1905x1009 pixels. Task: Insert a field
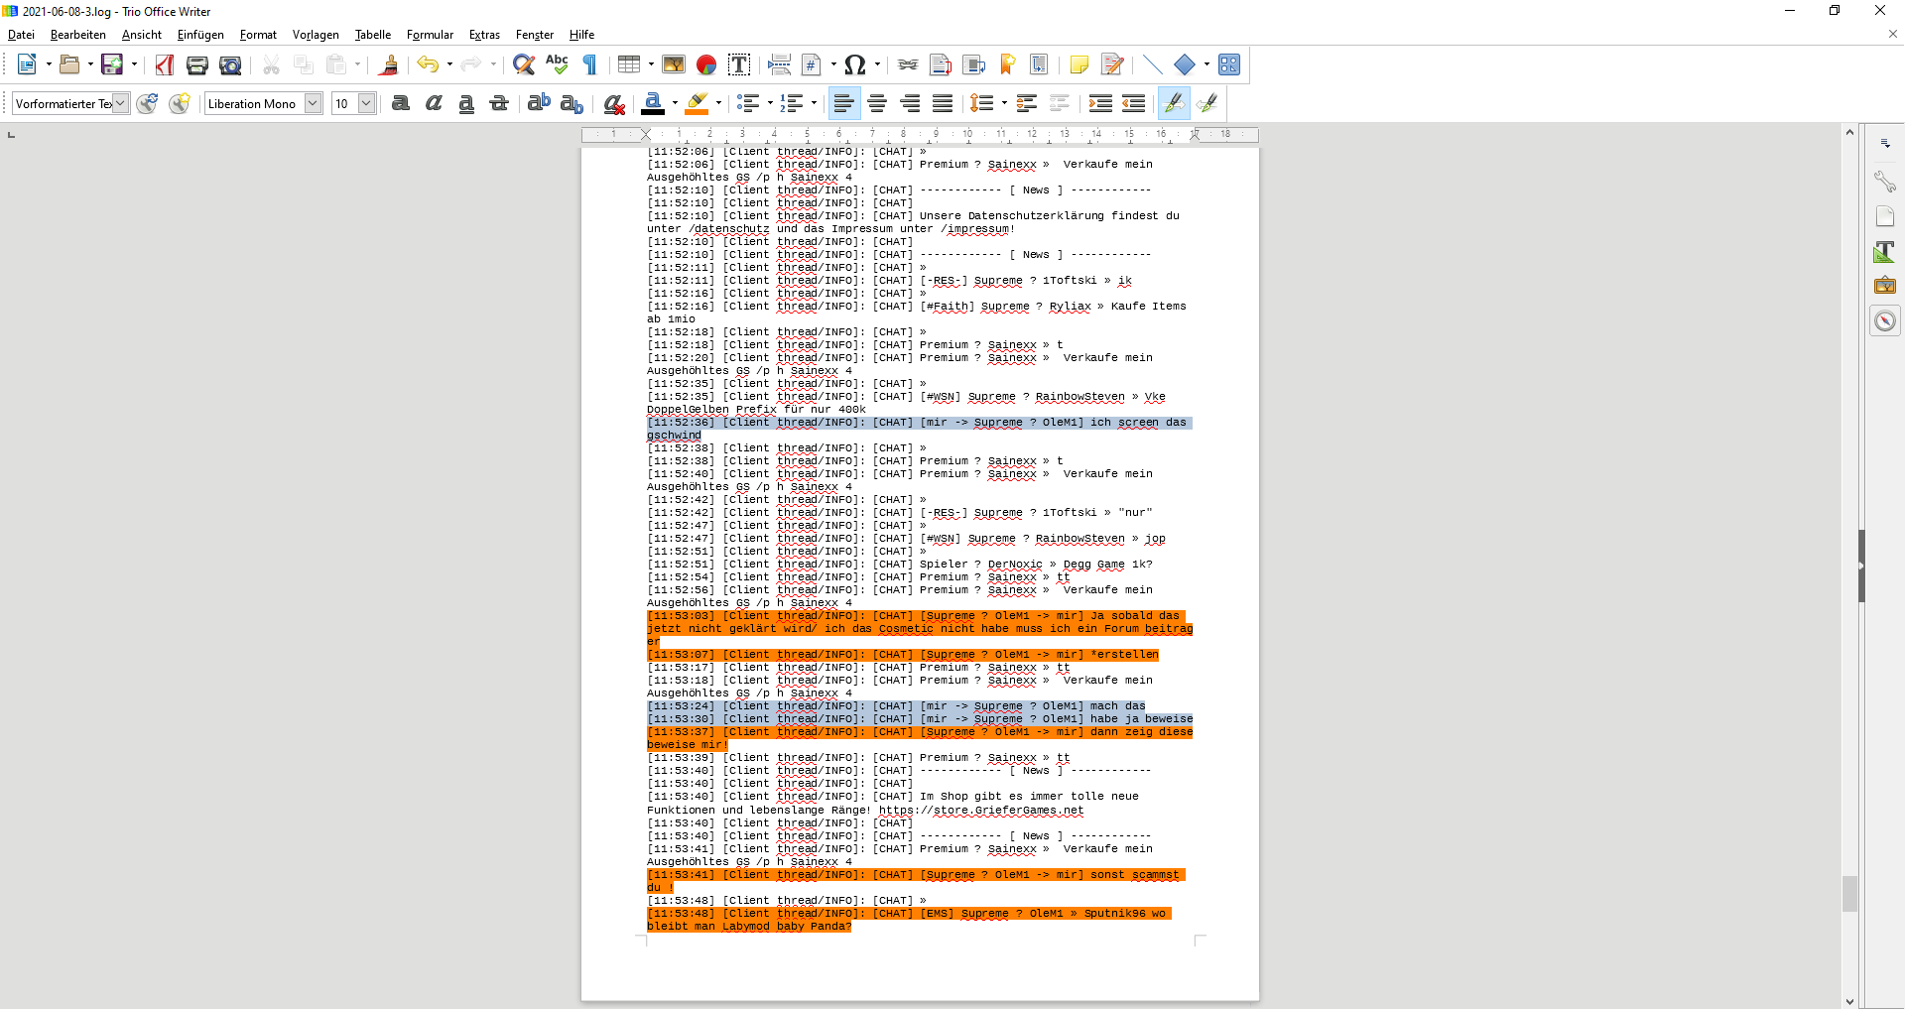[812, 64]
